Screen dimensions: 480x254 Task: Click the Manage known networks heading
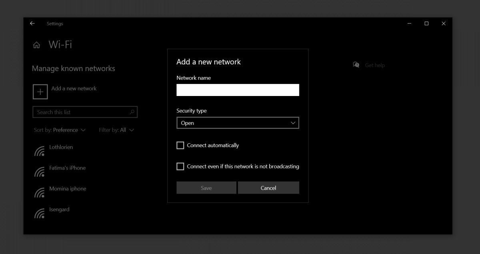[74, 68]
